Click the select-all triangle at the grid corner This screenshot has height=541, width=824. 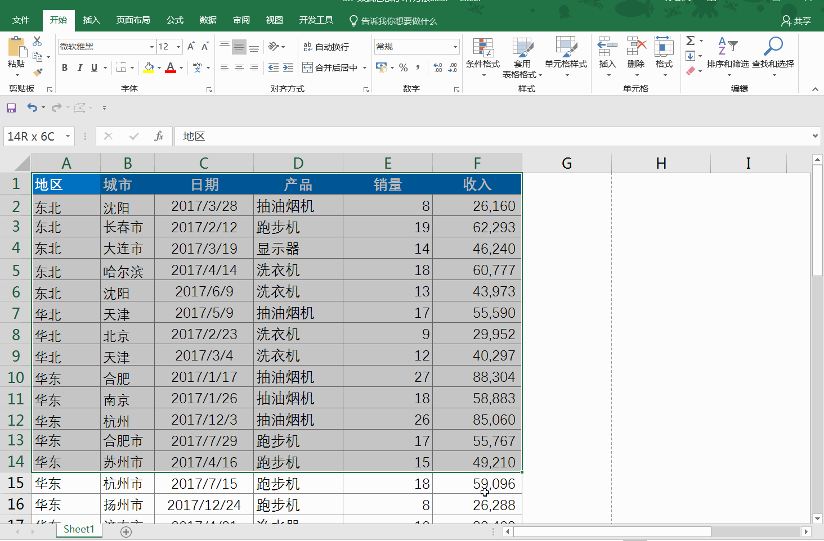(x=22, y=163)
